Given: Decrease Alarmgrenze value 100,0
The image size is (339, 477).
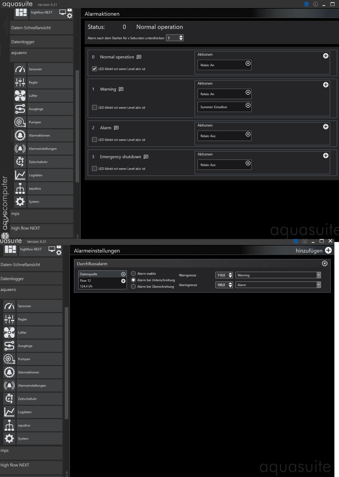Looking at the screenshot, I should (230, 286).
